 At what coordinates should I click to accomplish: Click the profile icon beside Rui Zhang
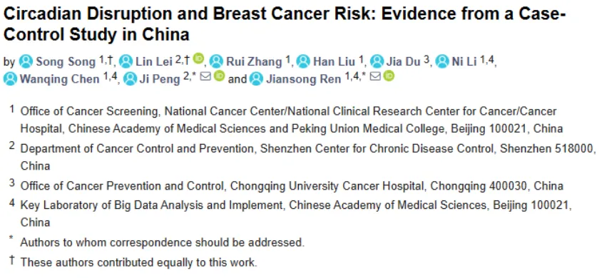coord(217,61)
